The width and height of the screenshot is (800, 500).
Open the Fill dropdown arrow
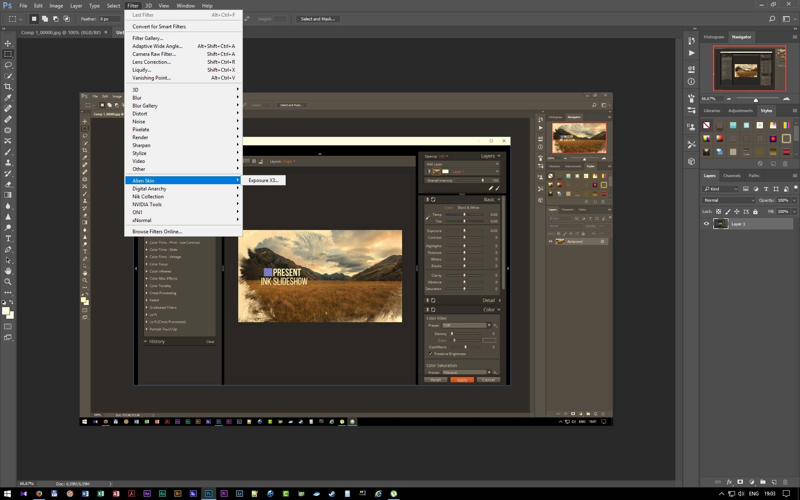[794, 212]
